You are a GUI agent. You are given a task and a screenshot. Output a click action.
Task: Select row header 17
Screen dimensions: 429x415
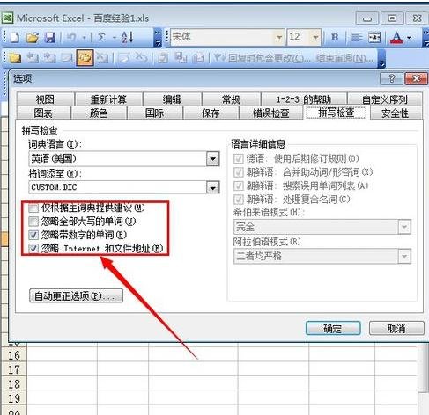13,369
